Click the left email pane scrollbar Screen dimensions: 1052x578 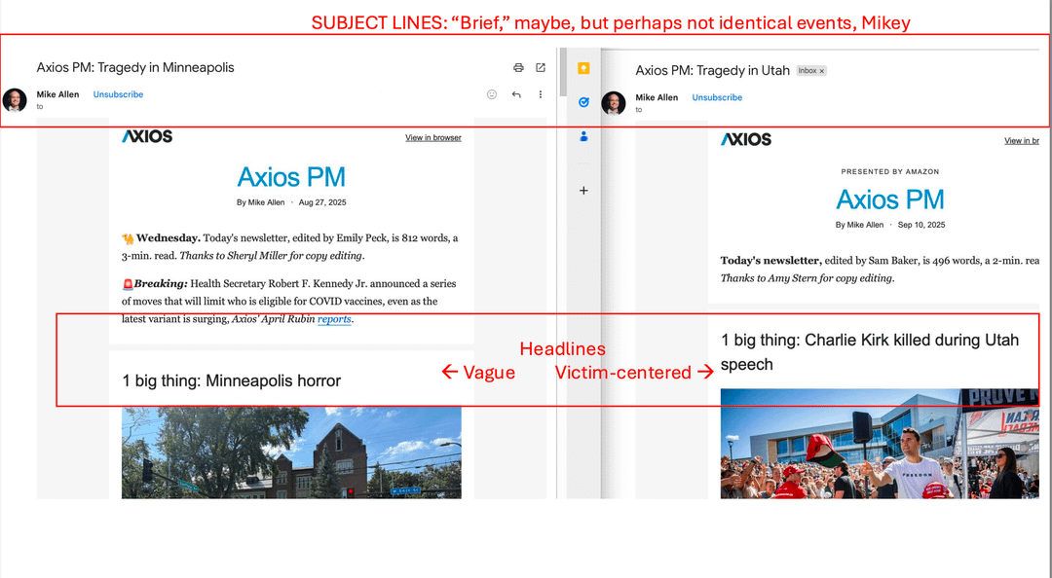(x=563, y=72)
